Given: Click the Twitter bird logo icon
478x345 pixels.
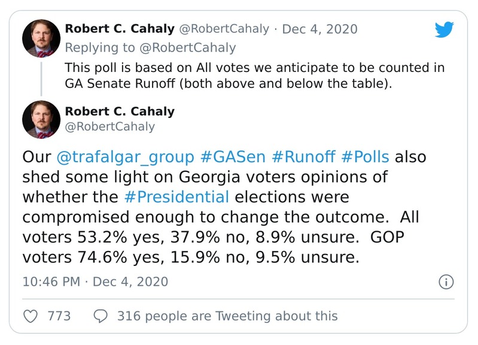Looking at the screenshot, I should coord(444,31).
